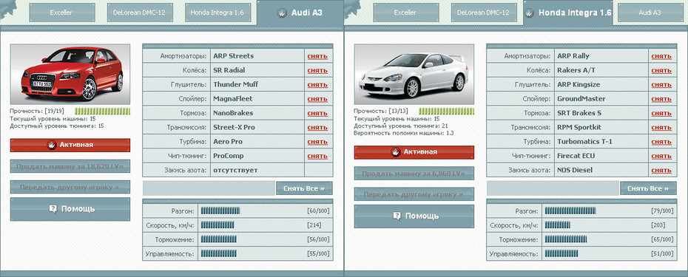Click the Turbomatics T-1 part name
The width and height of the screenshot is (688, 277).
(x=584, y=142)
